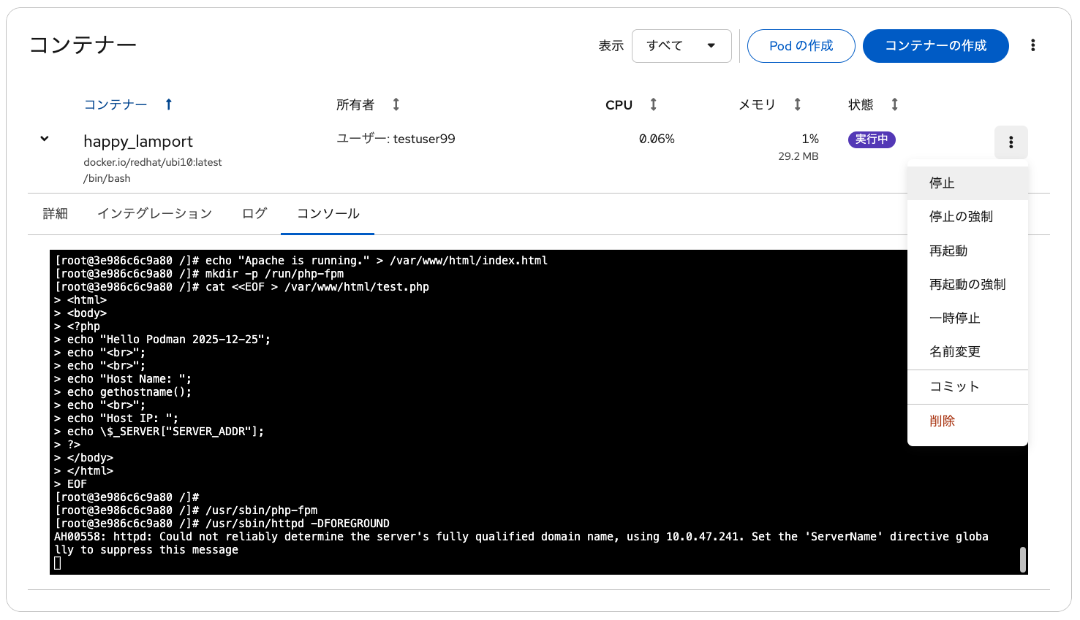Open the インテグレーション tab
Image resolution: width=1080 pixels, height=620 pixels.
(x=154, y=213)
